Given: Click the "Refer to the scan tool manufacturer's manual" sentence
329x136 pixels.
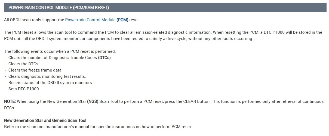Looking at the screenshot, I should pos(98,127).
